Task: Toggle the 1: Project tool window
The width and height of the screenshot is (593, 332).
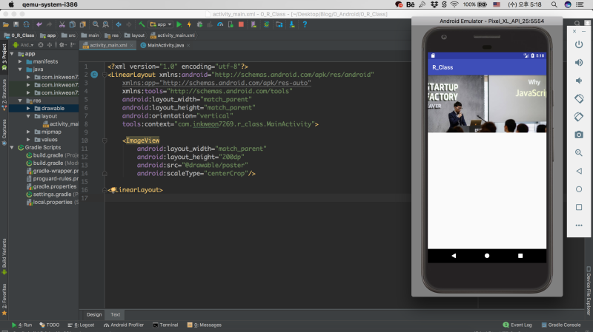Action: (4, 57)
